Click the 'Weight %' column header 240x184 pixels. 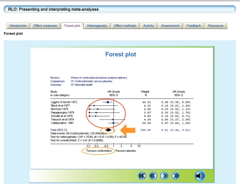pos(145,93)
